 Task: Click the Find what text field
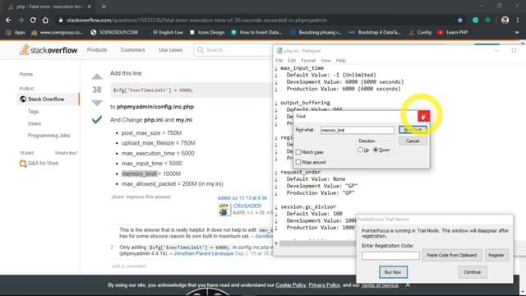(358, 130)
